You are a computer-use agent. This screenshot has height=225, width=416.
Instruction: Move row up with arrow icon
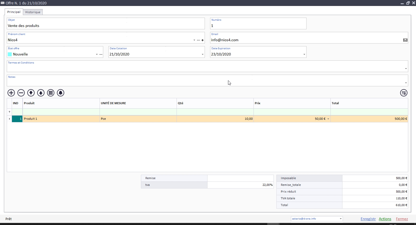point(41,93)
